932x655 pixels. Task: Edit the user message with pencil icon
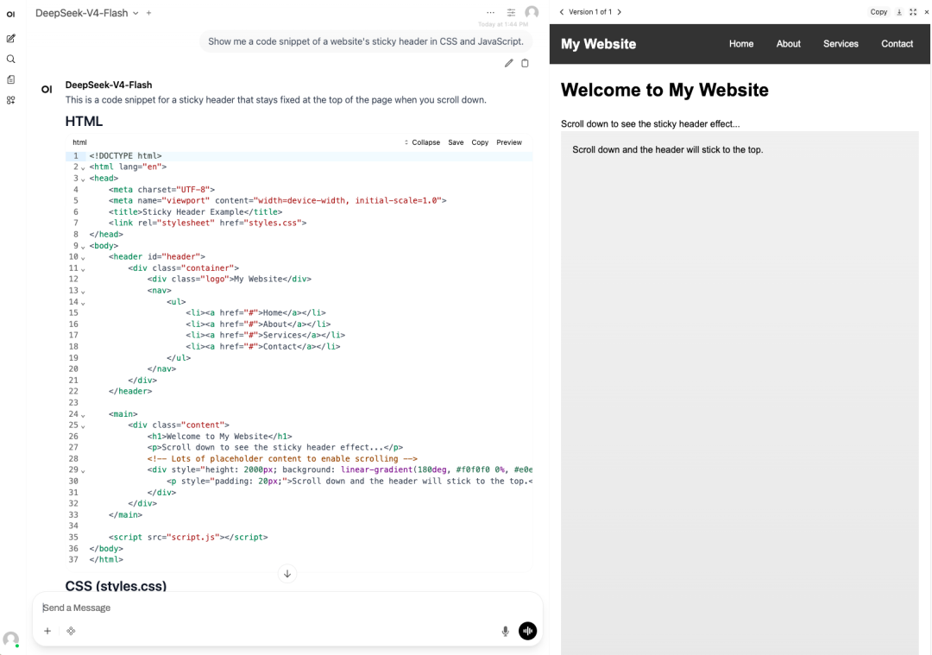tap(509, 63)
